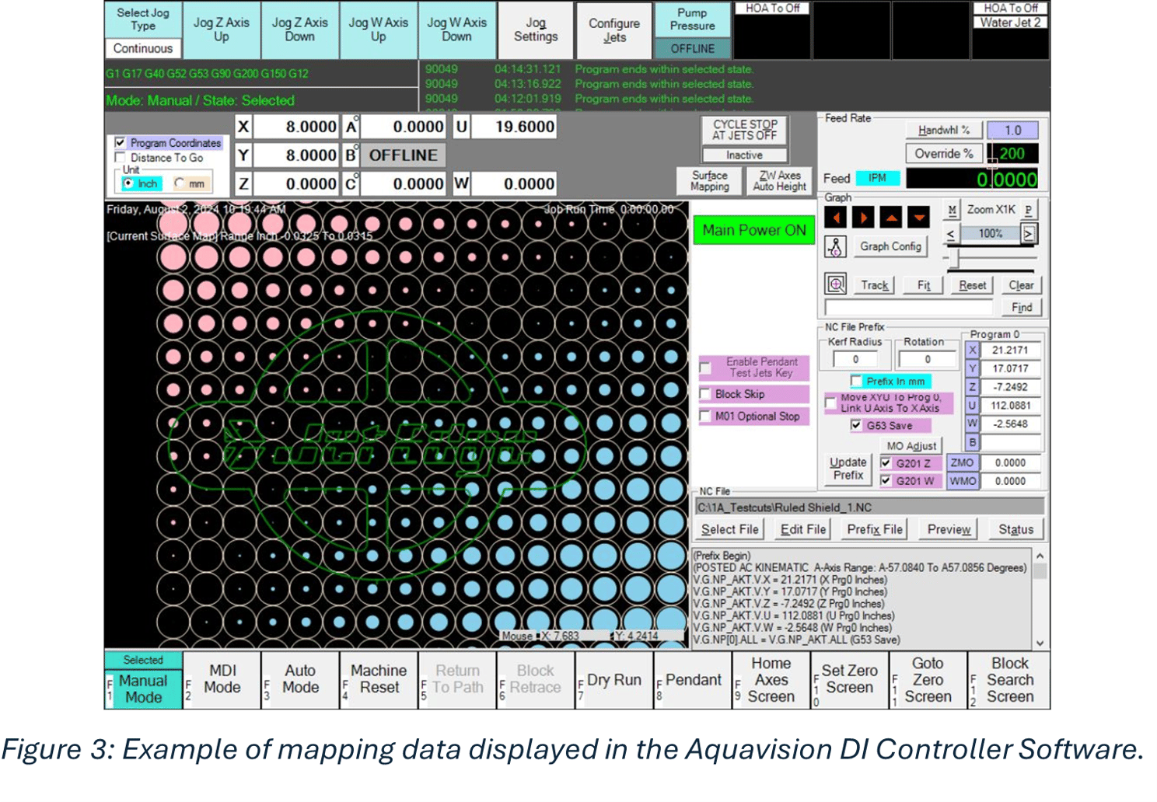Viewport: 1157px width, 802px height.
Task: Click the zoom magnifier icon beside Track
Action: pos(836,284)
